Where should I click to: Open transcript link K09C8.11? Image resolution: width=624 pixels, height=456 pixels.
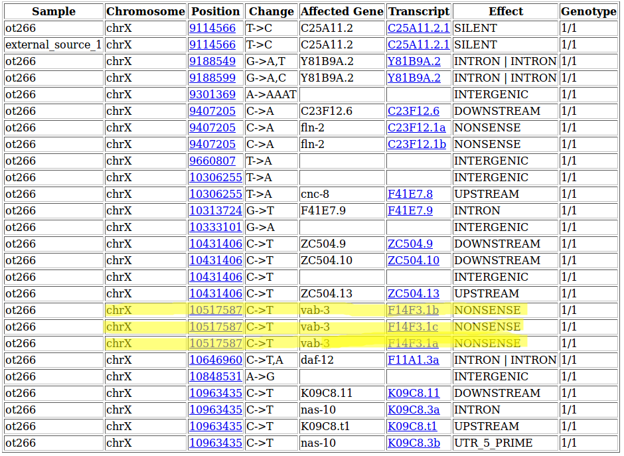coord(414,393)
